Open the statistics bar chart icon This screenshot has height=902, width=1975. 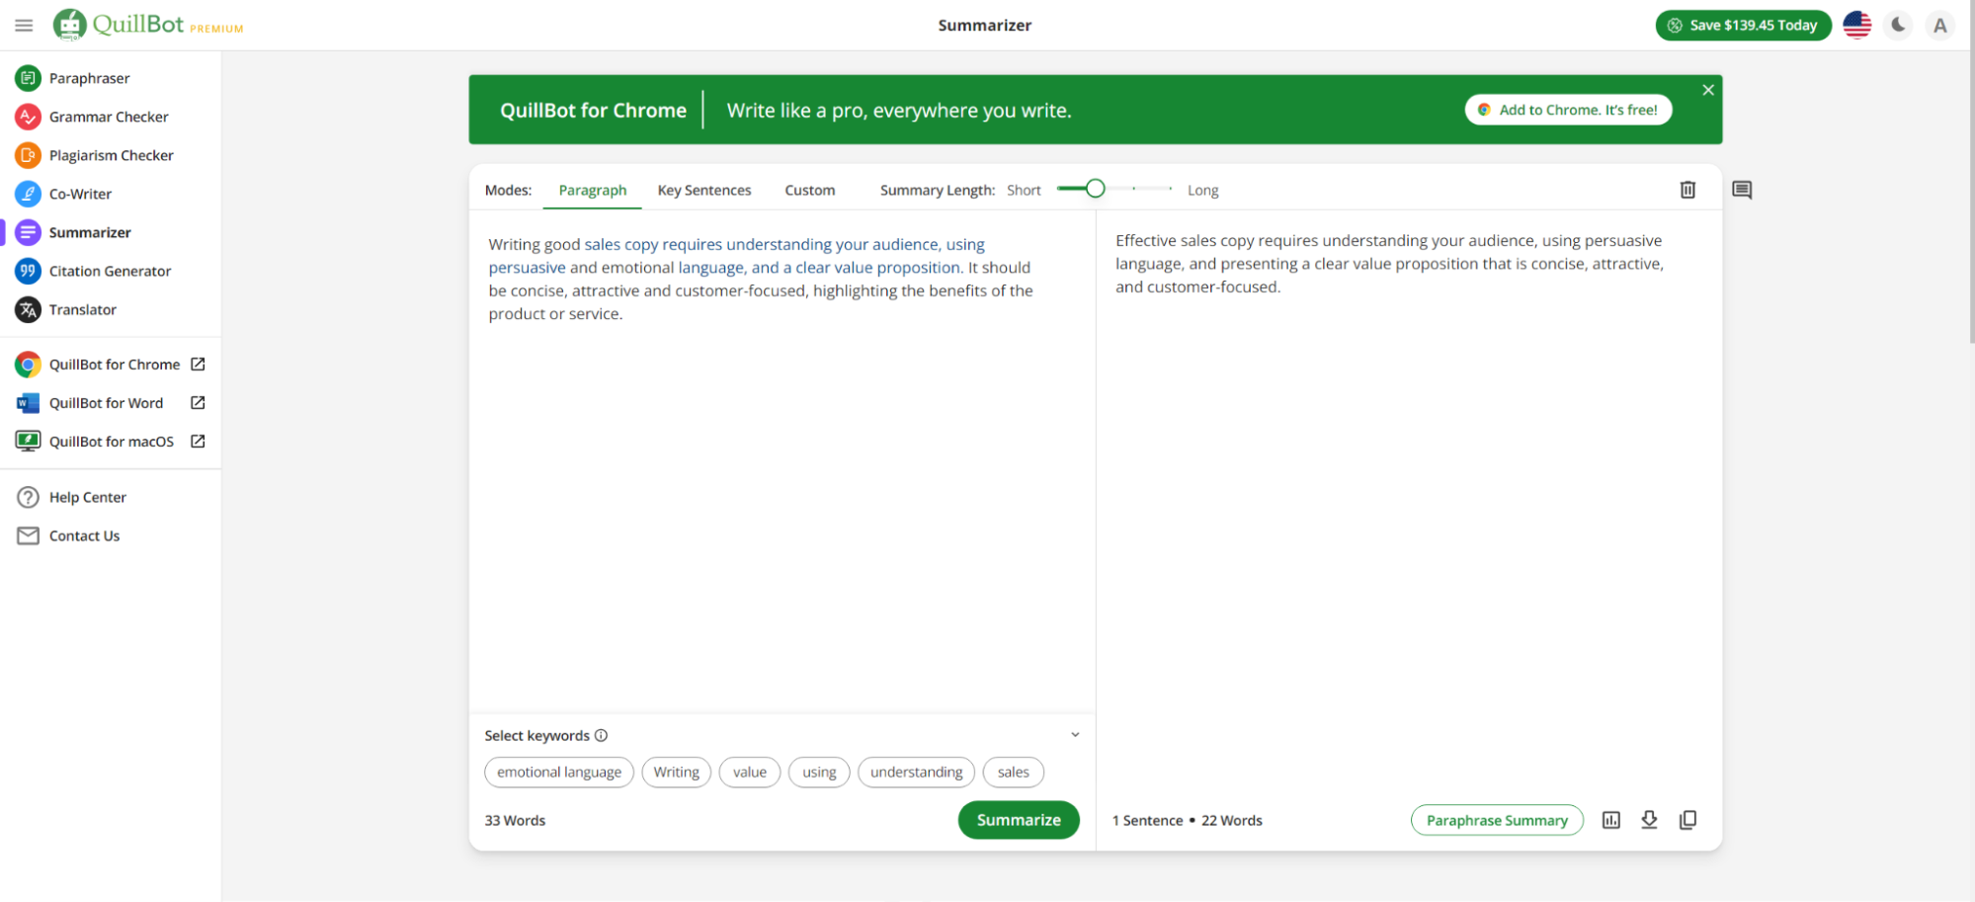1611,820
